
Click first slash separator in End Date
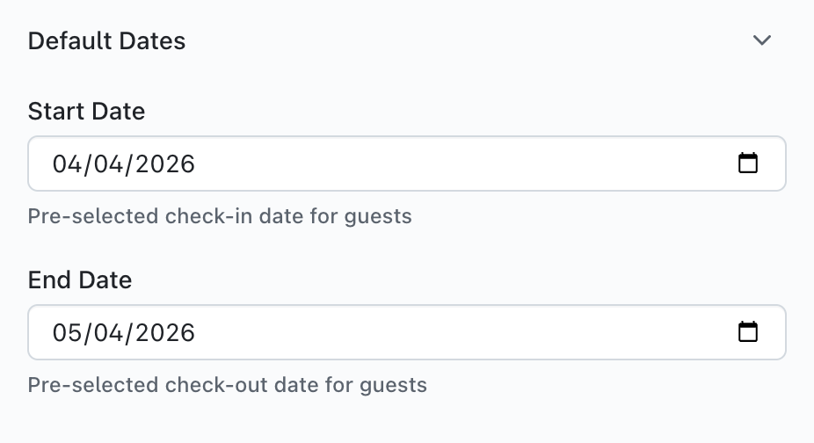[86, 332]
